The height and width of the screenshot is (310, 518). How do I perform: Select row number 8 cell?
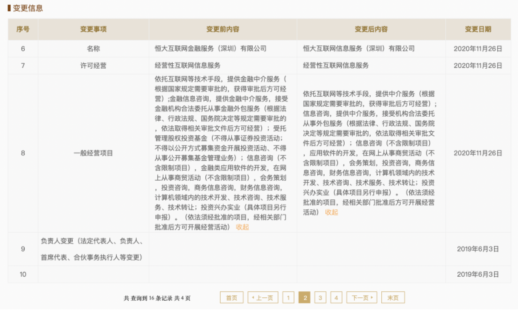(23, 153)
